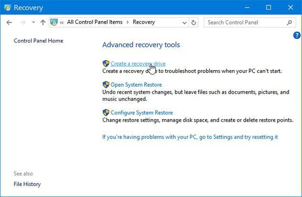
Task: Click the See also label
Action: [x=23, y=173]
